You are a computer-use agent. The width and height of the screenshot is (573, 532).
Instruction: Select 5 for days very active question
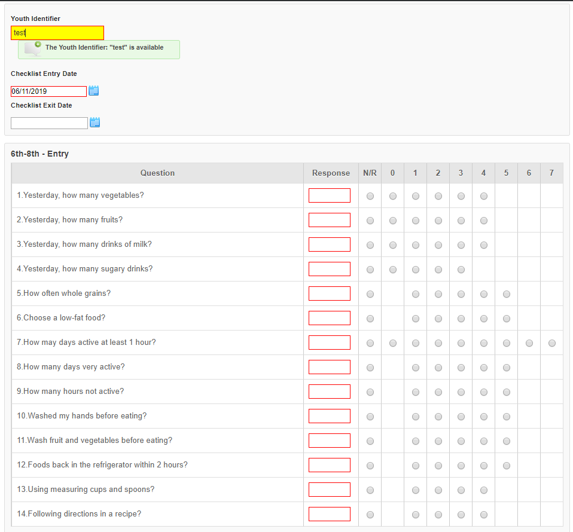point(507,368)
